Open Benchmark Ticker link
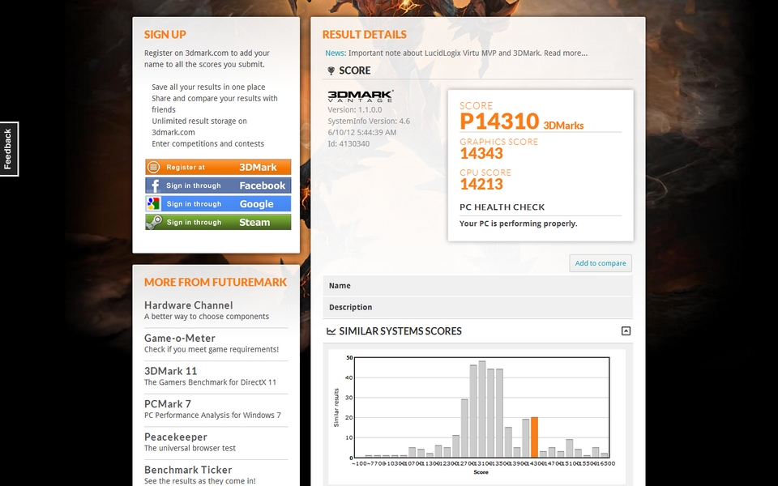This screenshot has height=486, width=778. pyautogui.click(x=188, y=470)
